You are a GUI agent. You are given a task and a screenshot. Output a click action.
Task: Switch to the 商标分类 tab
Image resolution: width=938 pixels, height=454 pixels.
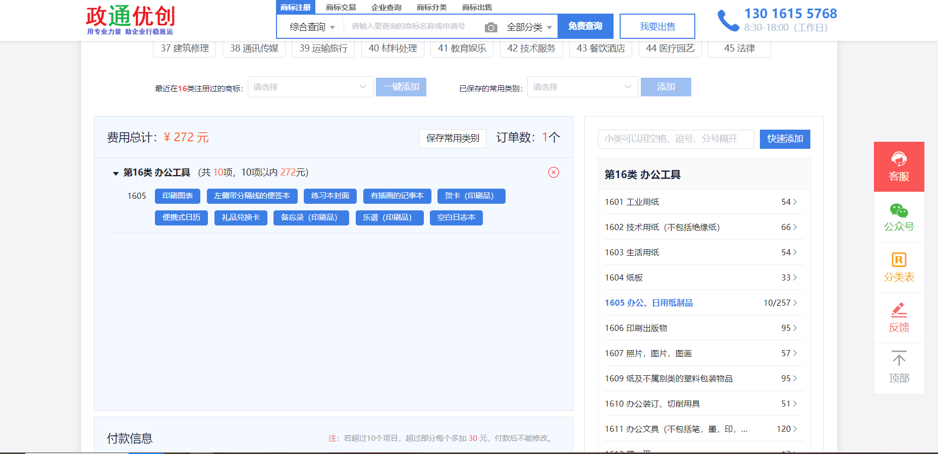tap(432, 7)
